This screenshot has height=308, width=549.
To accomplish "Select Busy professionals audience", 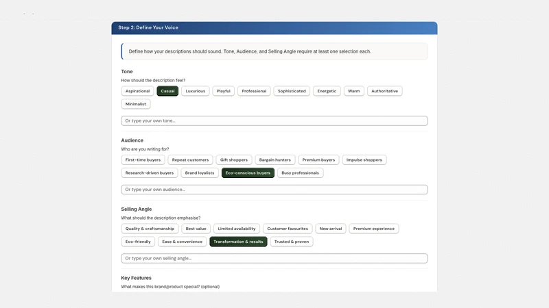I will [x=300, y=172].
